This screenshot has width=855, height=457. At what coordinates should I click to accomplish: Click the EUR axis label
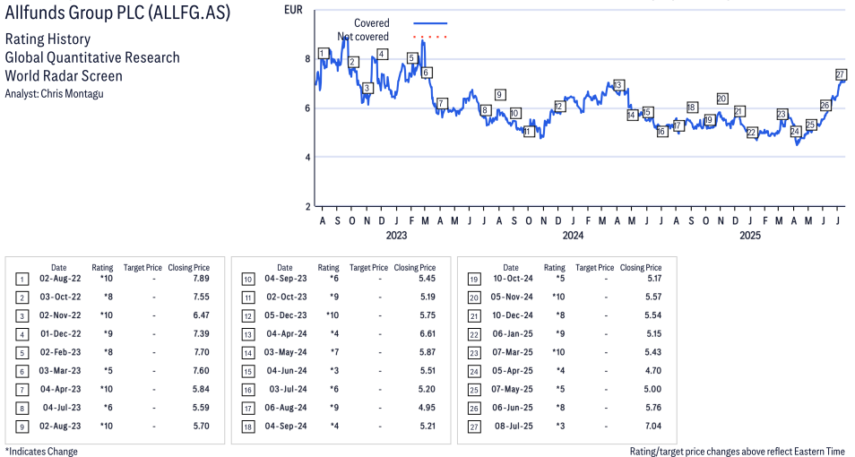pos(293,10)
